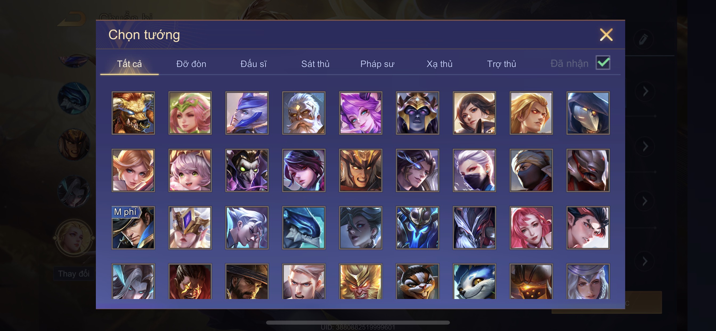Select the Tất cả tab
This screenshot has width=716, height=331.
129,64
